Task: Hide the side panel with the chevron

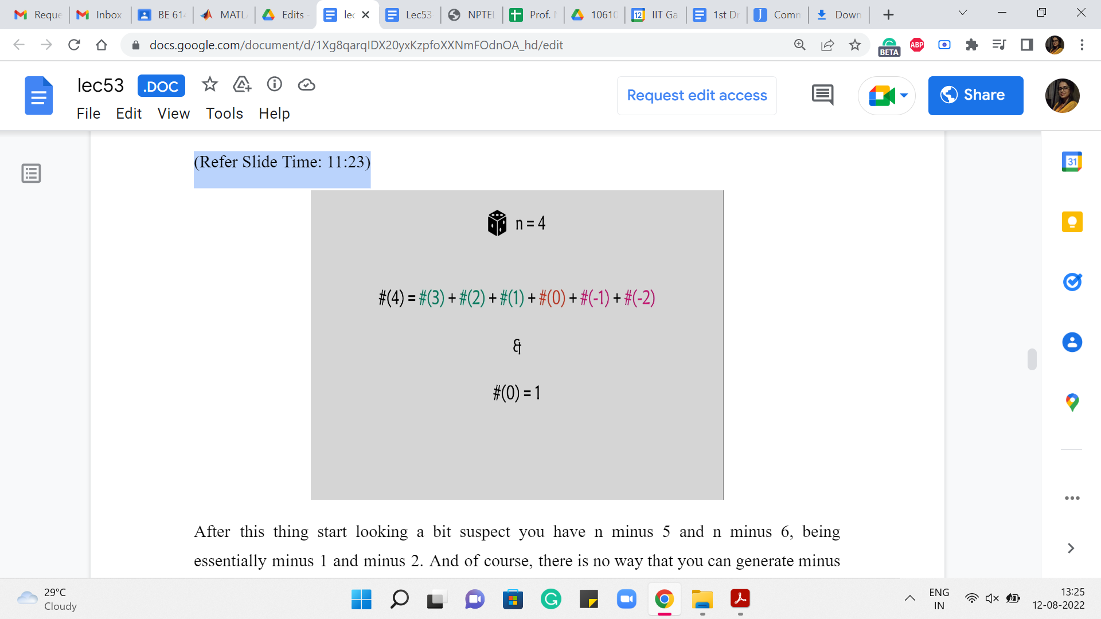Action: click(x=1071, y=549)
